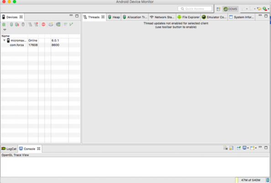Click the green Debug selected process bug icon

(x=4, y=24)
